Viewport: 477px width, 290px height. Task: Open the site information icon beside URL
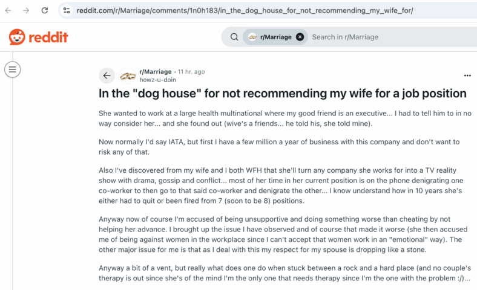coord(67,11)
